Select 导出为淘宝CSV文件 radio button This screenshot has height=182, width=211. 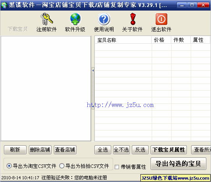point(9,166)
